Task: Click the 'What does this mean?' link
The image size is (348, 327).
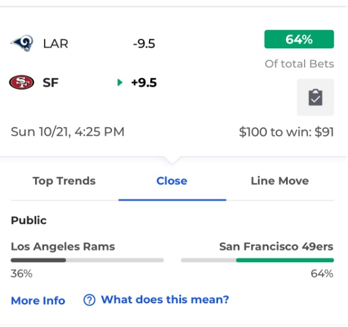Action: tap(165, 300)
